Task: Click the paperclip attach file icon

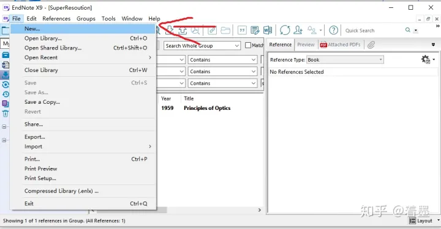Action: [x=371, y=45]
